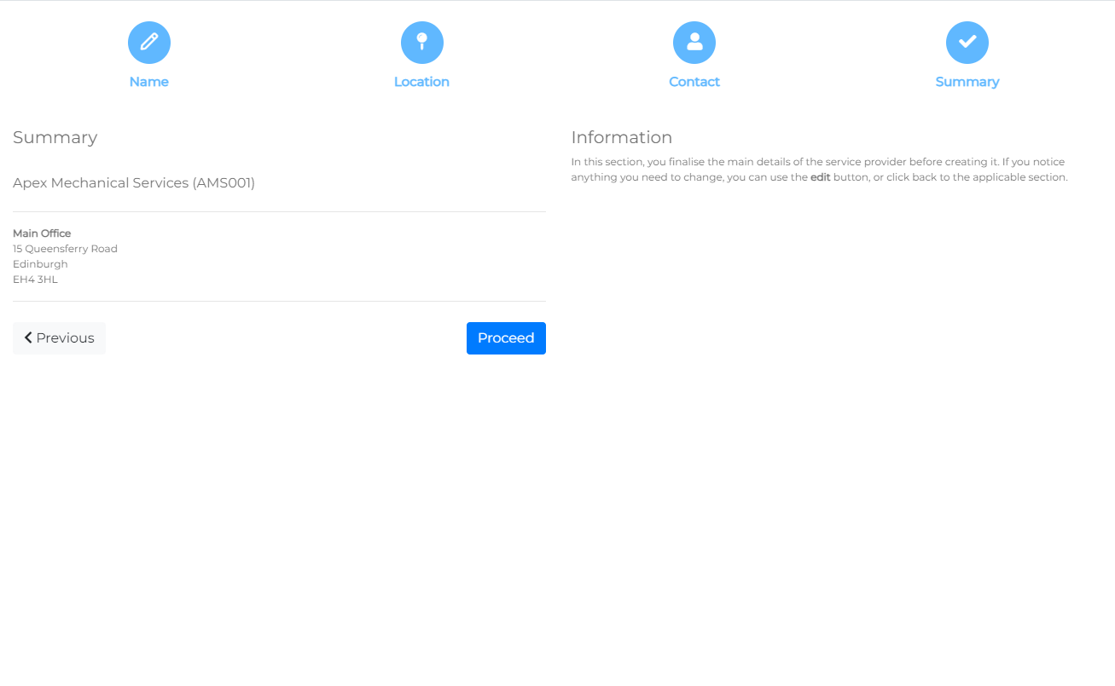1115x686 pixels.
Task: Click the person icon for Contact step
Action: pos(694,43)
